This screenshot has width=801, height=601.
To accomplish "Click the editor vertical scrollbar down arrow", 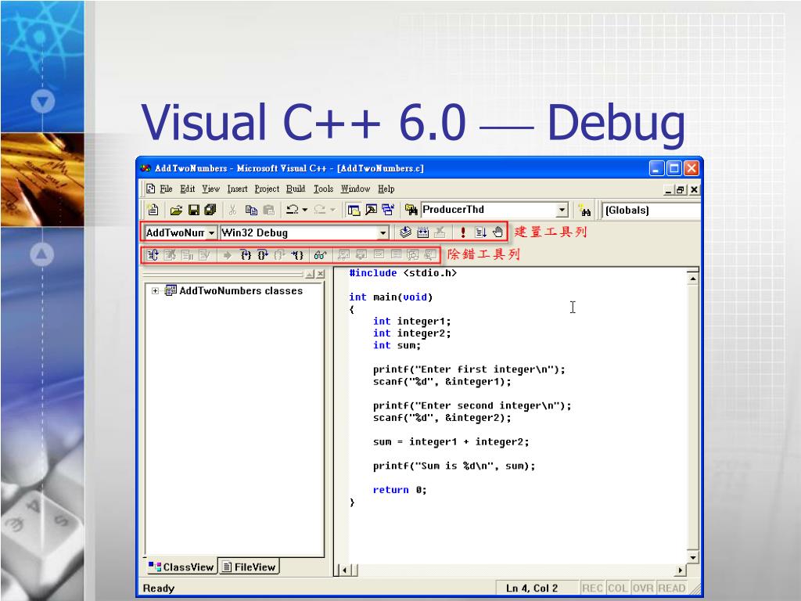I will tap(693, 557).
